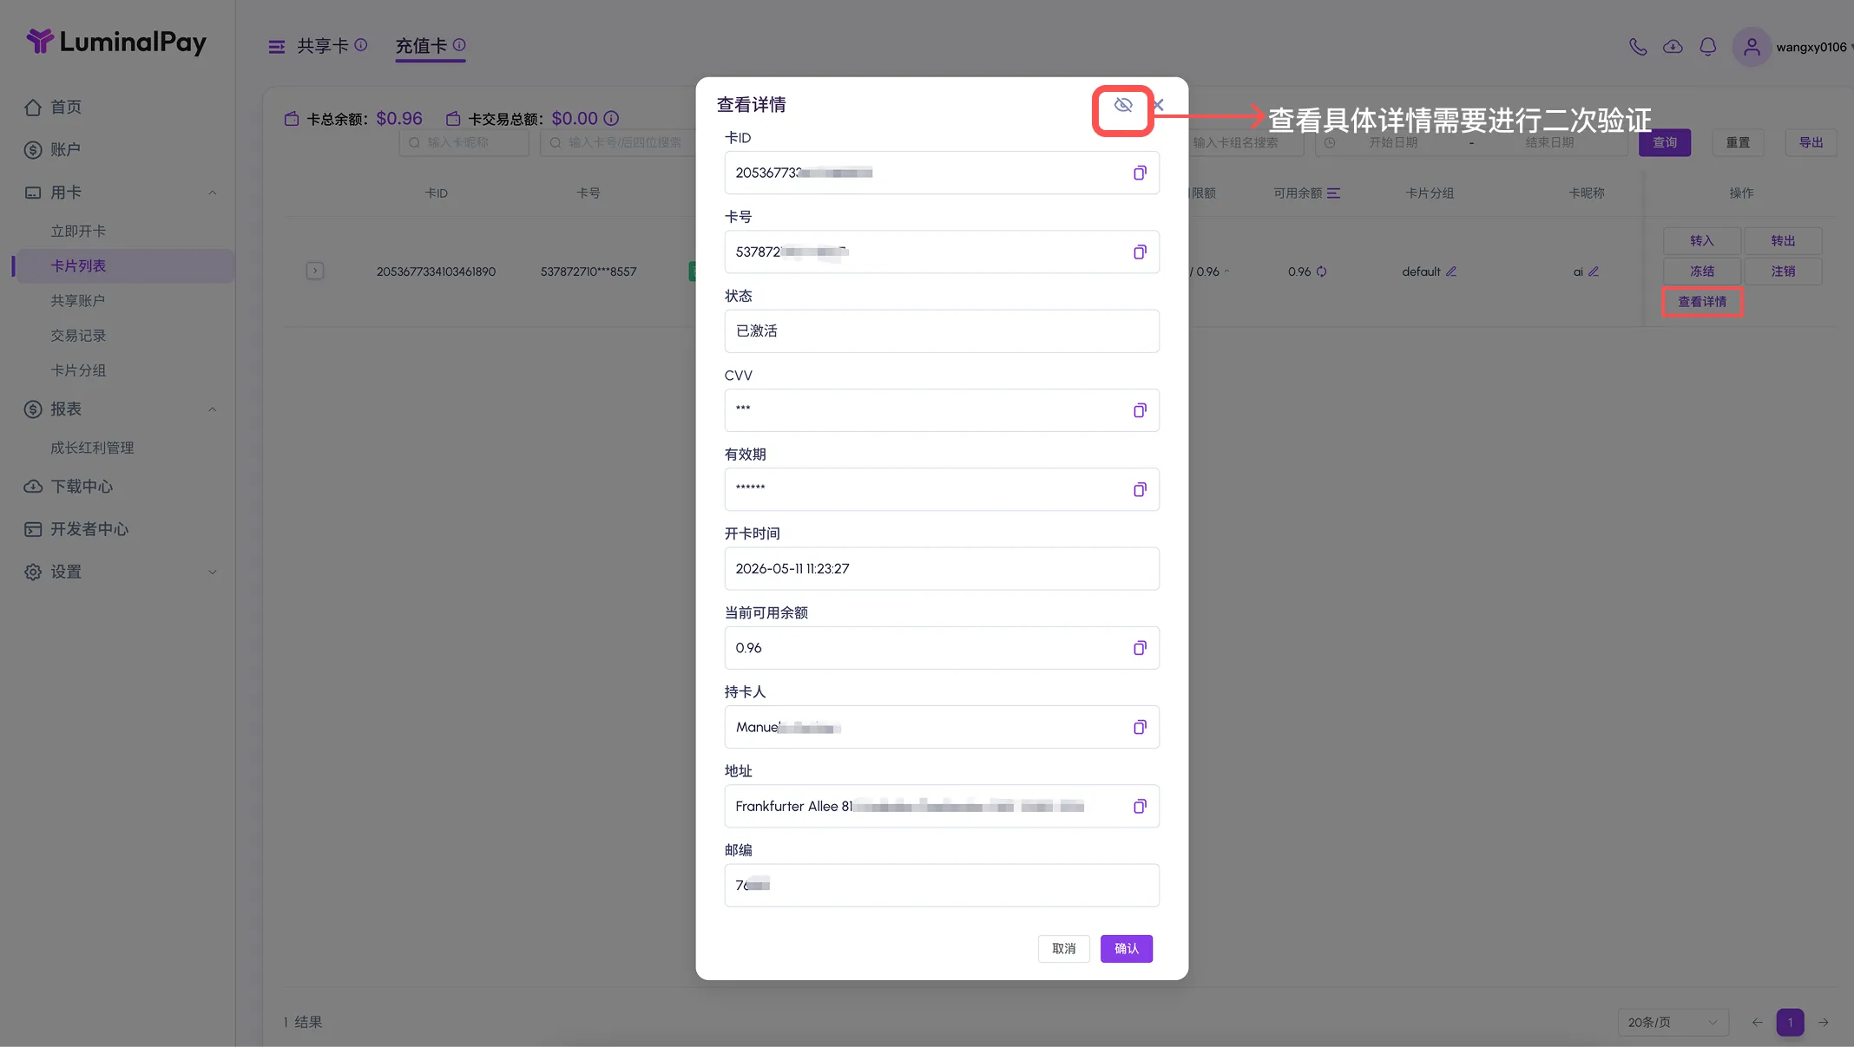Viewport: 1854px width, 1047px height.
Task: Collapse the 报表 menu section
Action: (213, 409)
